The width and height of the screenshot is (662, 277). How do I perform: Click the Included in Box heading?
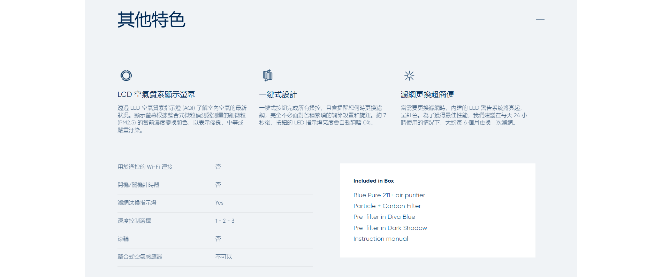click(373, 181)
